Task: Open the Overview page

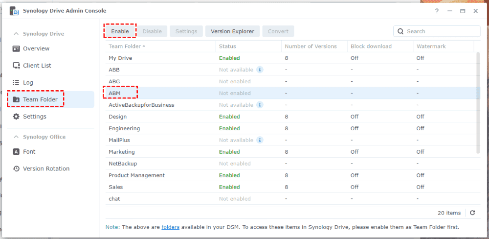Action: [50, 49]
